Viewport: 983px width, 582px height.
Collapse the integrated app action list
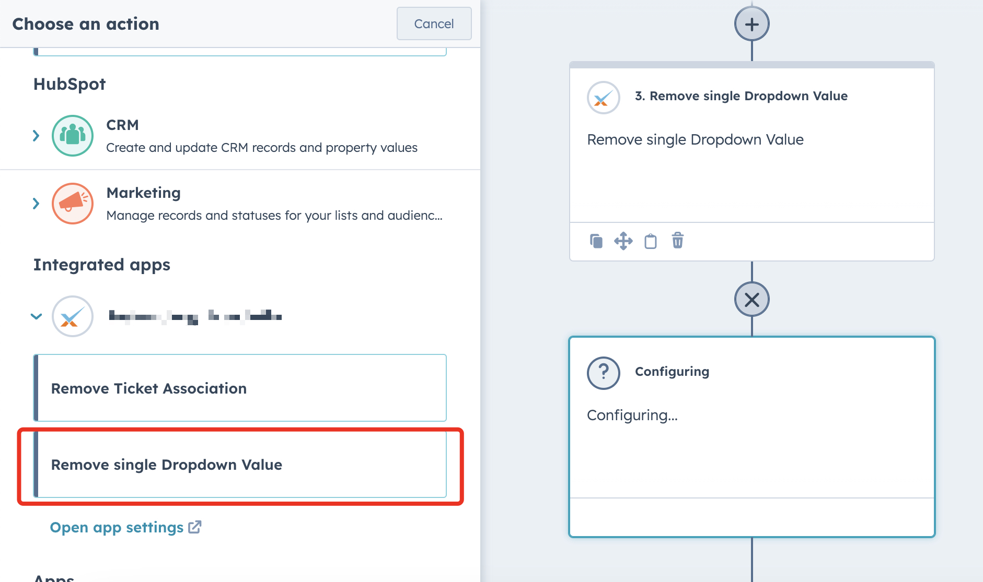click(36, 316)
